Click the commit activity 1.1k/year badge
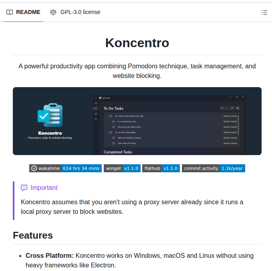Image resolution: width=272 pixels, height=271 pixels. tap(214, 168)
